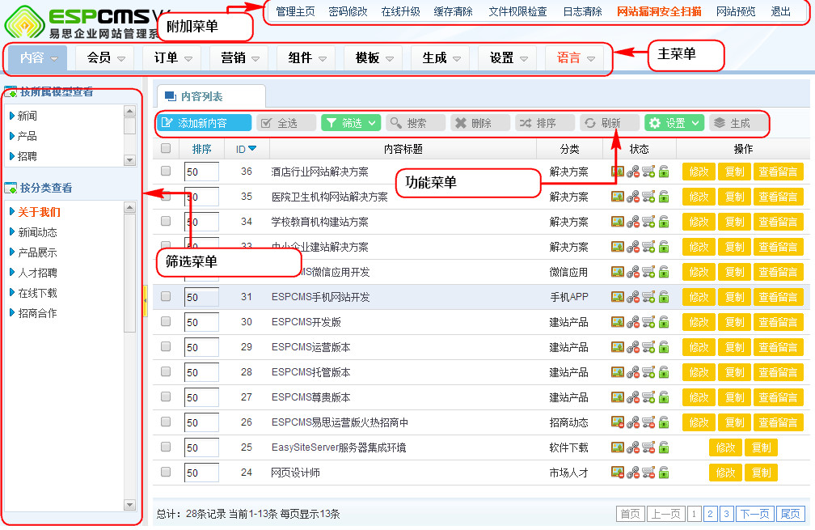
Task: Tick the checkbox for ESPCMS开发版
Action: (x=166, y=321)
